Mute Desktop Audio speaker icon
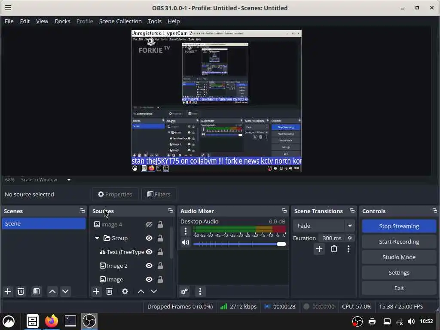The image size is (440, 330). pos(186,242)
